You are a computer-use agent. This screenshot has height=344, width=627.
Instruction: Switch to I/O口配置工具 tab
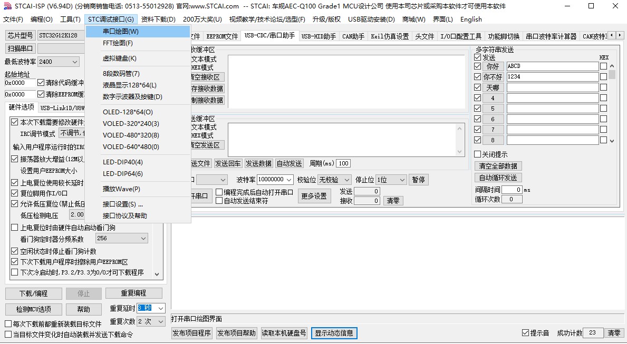[461, 36]
